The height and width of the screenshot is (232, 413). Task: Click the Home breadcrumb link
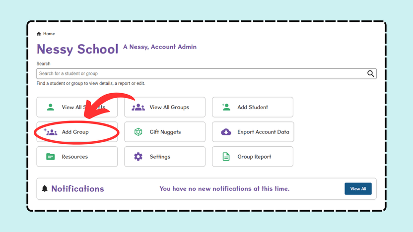(x=49, y=34)
